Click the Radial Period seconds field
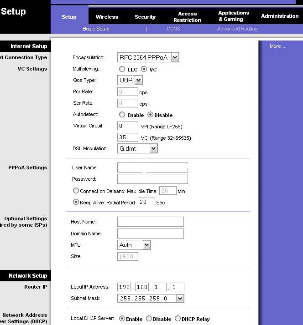The height and width of the screenshot is (325, 303). click(x=146, y=202)
